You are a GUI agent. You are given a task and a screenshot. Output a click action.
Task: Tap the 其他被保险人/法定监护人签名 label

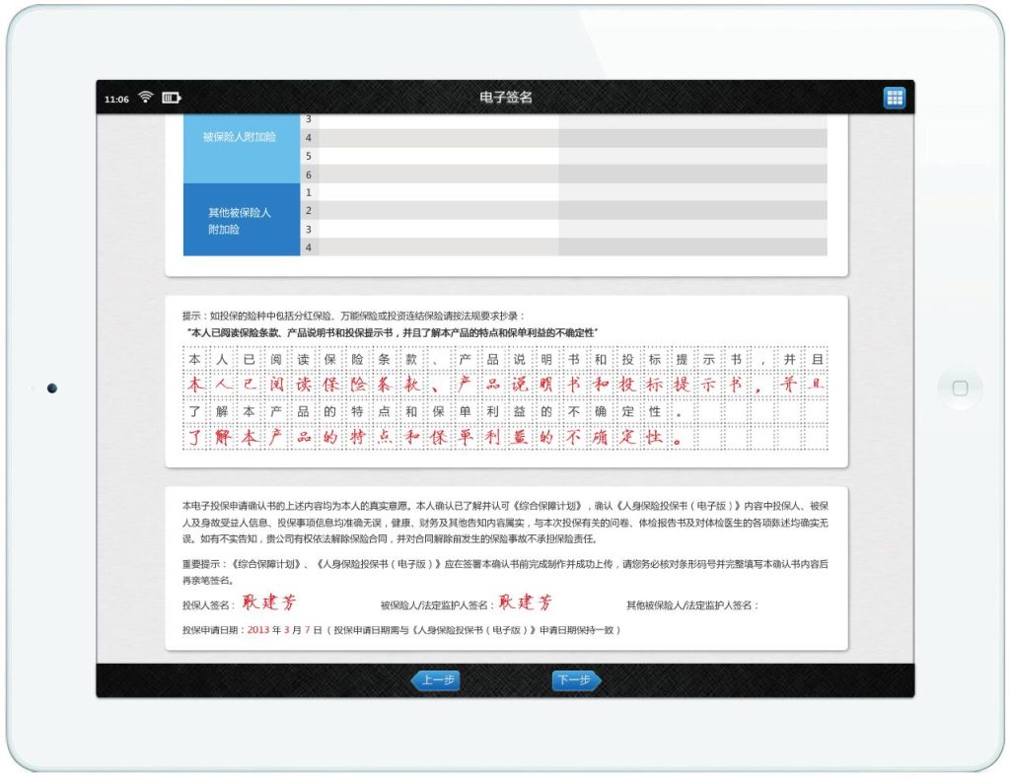[692, 605]
